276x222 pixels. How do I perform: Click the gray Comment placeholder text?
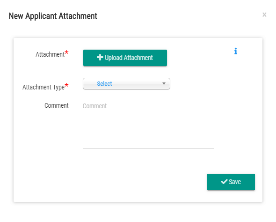tap(94, 106)
